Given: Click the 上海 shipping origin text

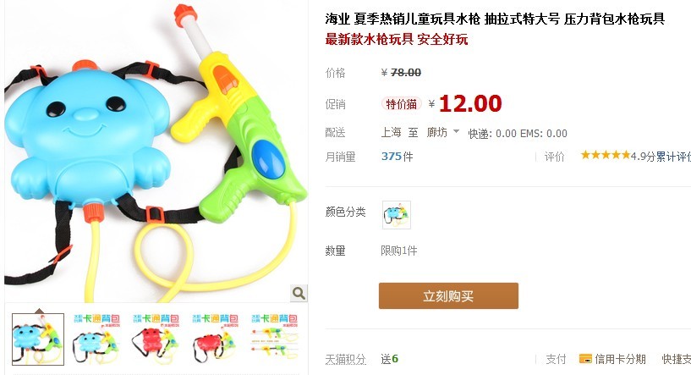Looking at the screenshot, I should click(x=391, y=132).
